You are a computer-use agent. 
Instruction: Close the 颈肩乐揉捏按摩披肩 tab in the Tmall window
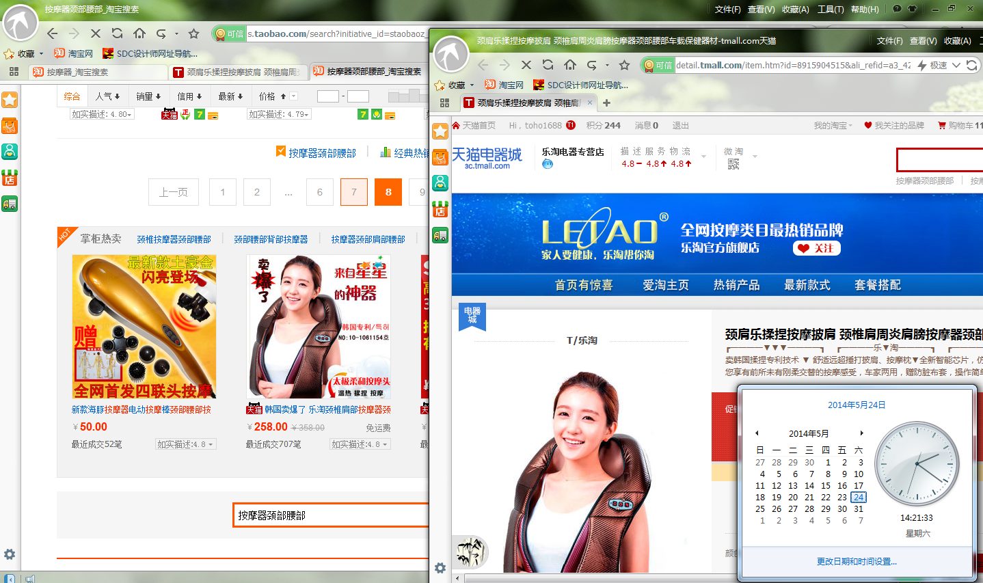tap(590, 103)
